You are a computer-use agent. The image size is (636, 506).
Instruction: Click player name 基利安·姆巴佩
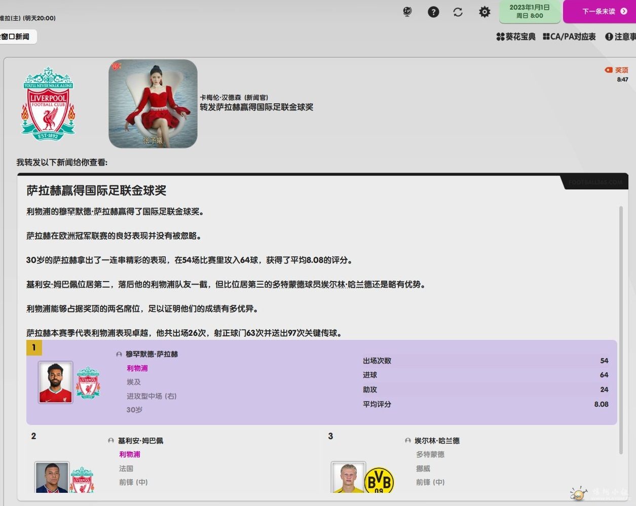pyautogui.click(x=141, y=441)
